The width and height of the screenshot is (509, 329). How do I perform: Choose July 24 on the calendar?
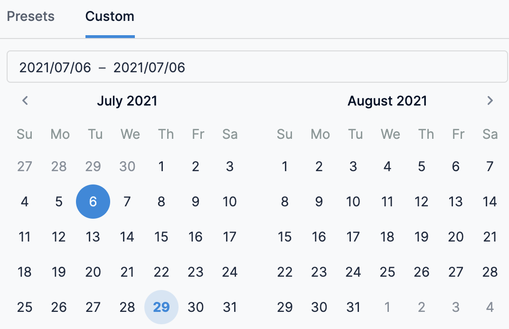point(230,272)
